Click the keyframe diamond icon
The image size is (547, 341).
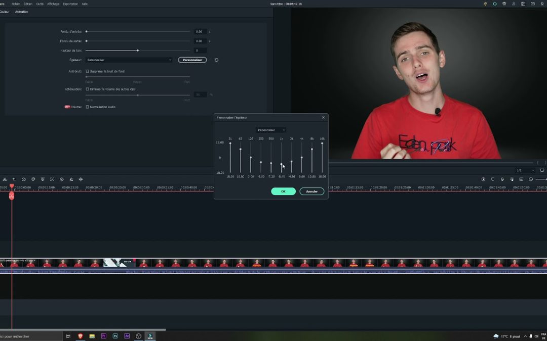click(x=62, y=179)
